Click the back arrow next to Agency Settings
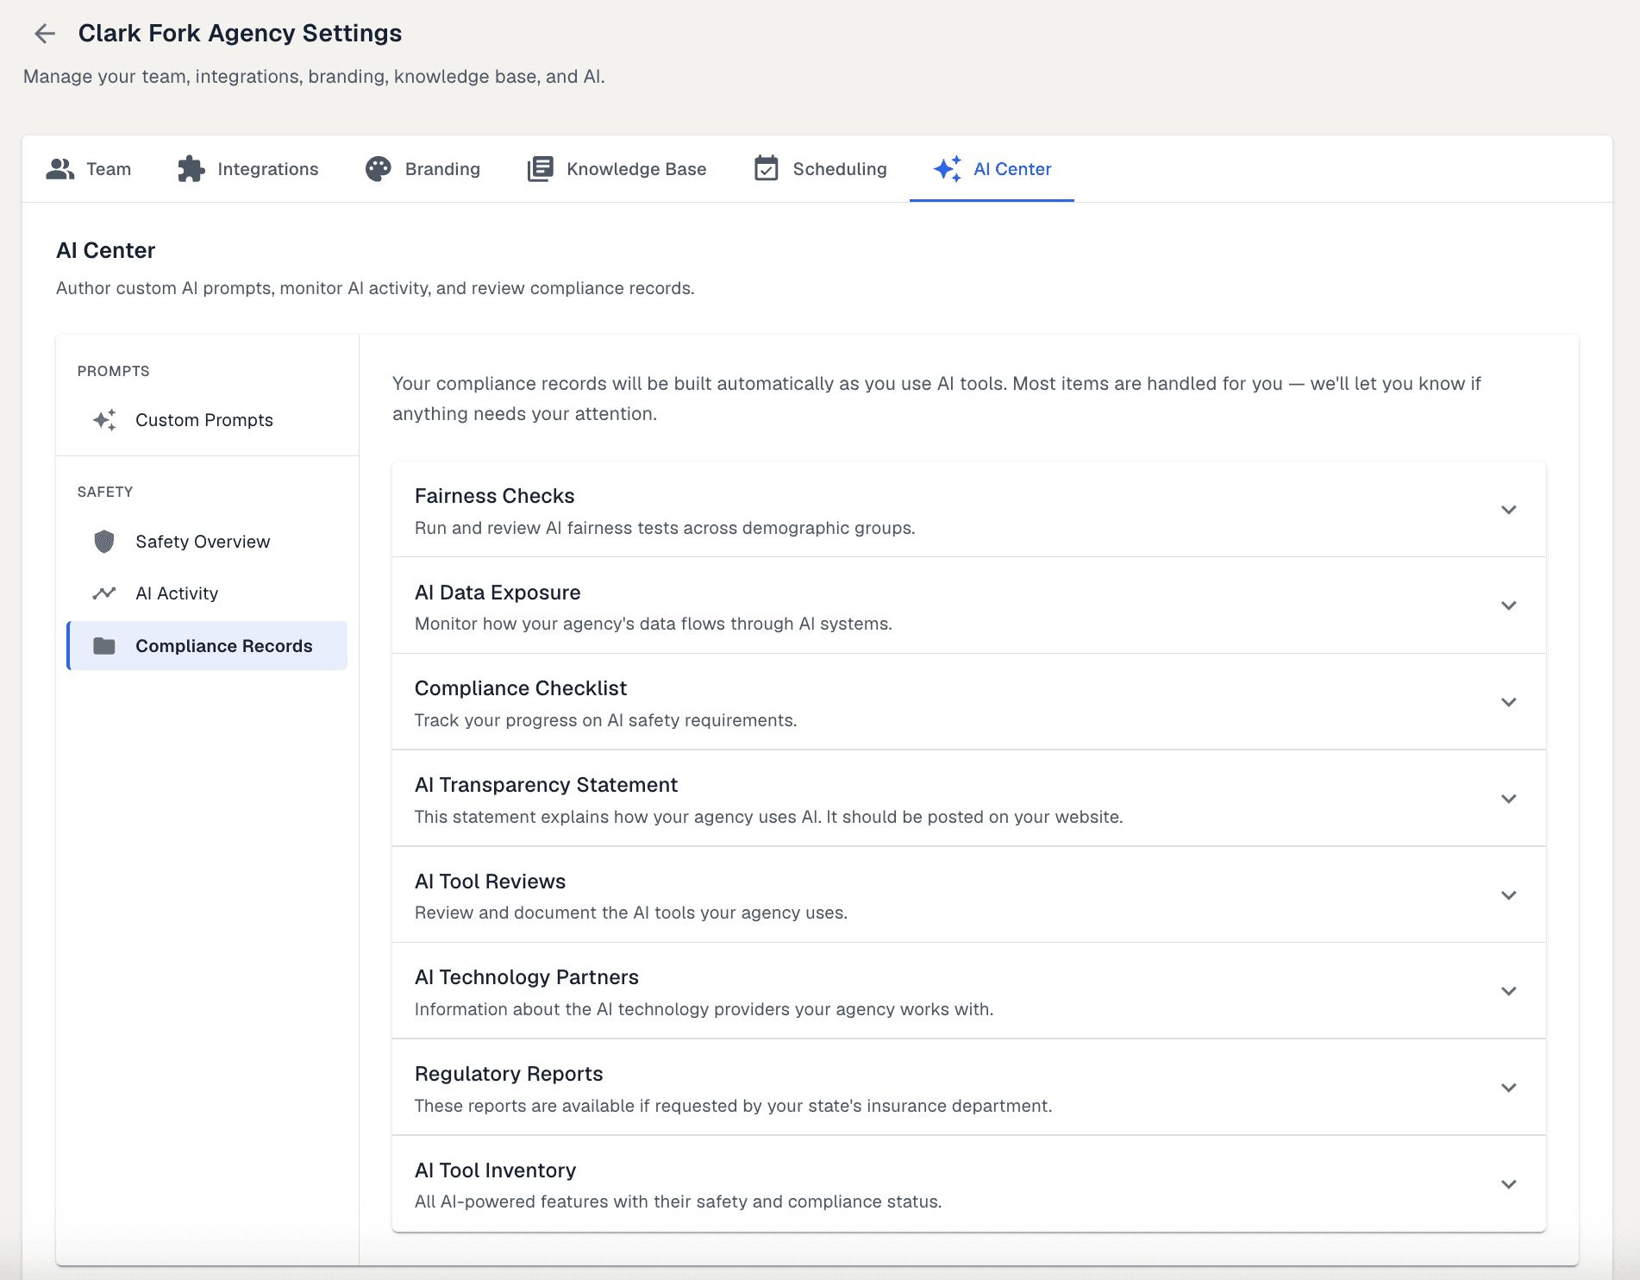This screenshot has width=1640, height=1280. point(45,34)
